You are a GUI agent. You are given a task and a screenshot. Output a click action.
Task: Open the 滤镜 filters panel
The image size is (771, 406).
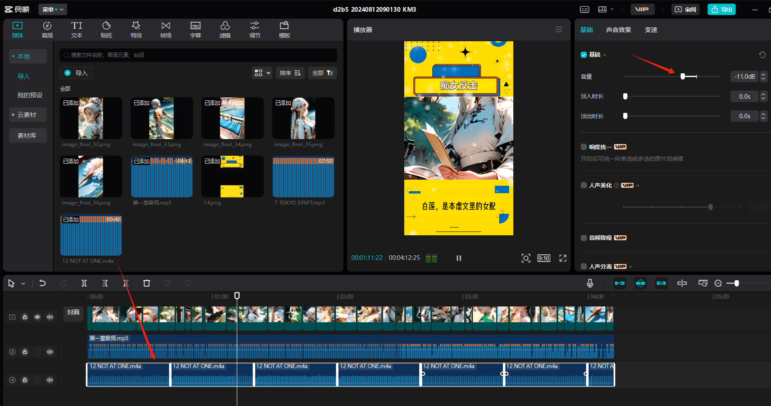point(225,30)
